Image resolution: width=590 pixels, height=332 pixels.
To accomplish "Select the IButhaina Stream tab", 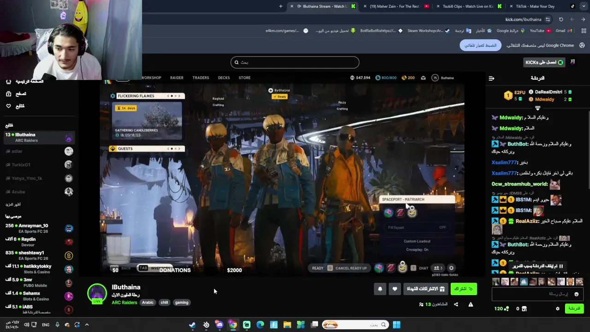I will (x=323, y=6).
